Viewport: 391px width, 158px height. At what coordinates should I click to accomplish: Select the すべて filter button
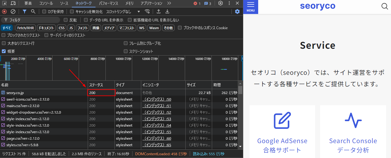tap(7, 28)
